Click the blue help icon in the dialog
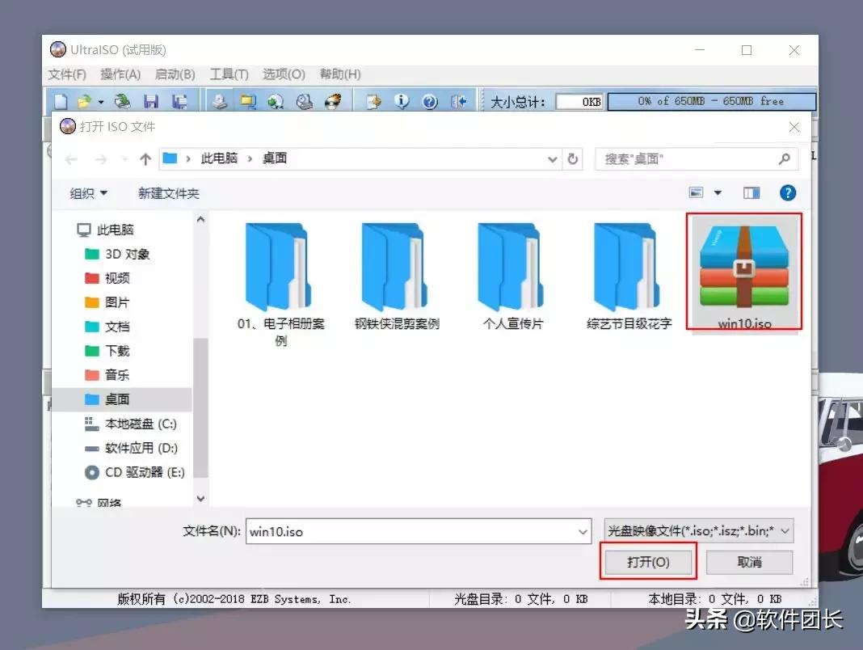This screenshot has width=863, height=650. pos(787,192)
